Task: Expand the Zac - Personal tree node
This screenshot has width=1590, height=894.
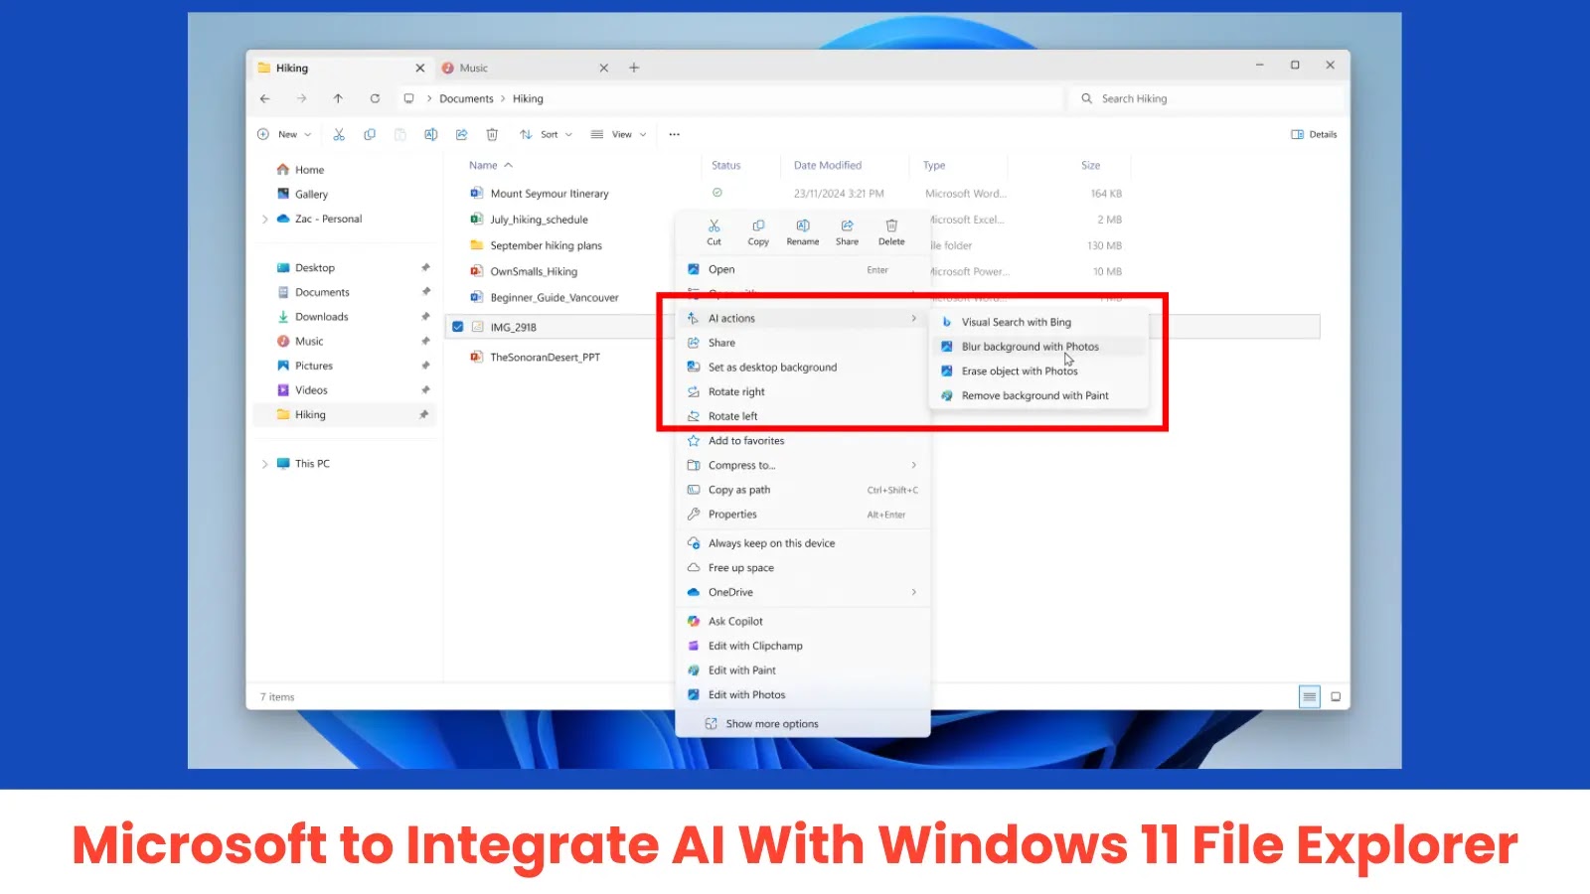Action: (264, 220)
